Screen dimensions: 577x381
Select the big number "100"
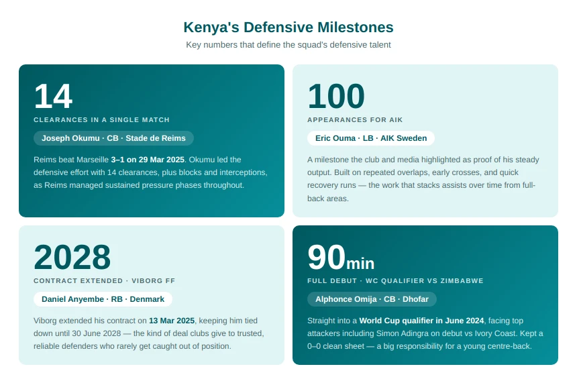(336, 96)
